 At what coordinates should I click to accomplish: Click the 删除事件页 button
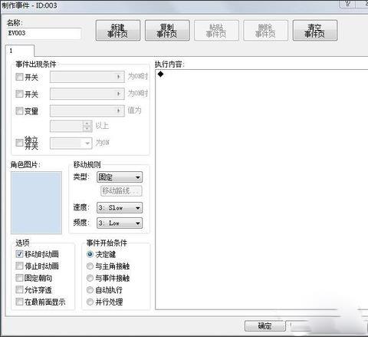[x=265, y=31]
